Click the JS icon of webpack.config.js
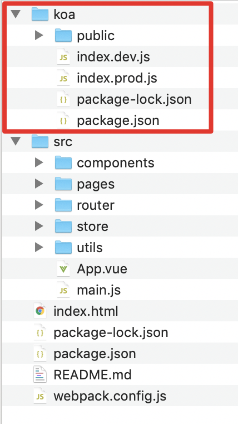Viewport: 238px width, 424px height. pos(40,396)
